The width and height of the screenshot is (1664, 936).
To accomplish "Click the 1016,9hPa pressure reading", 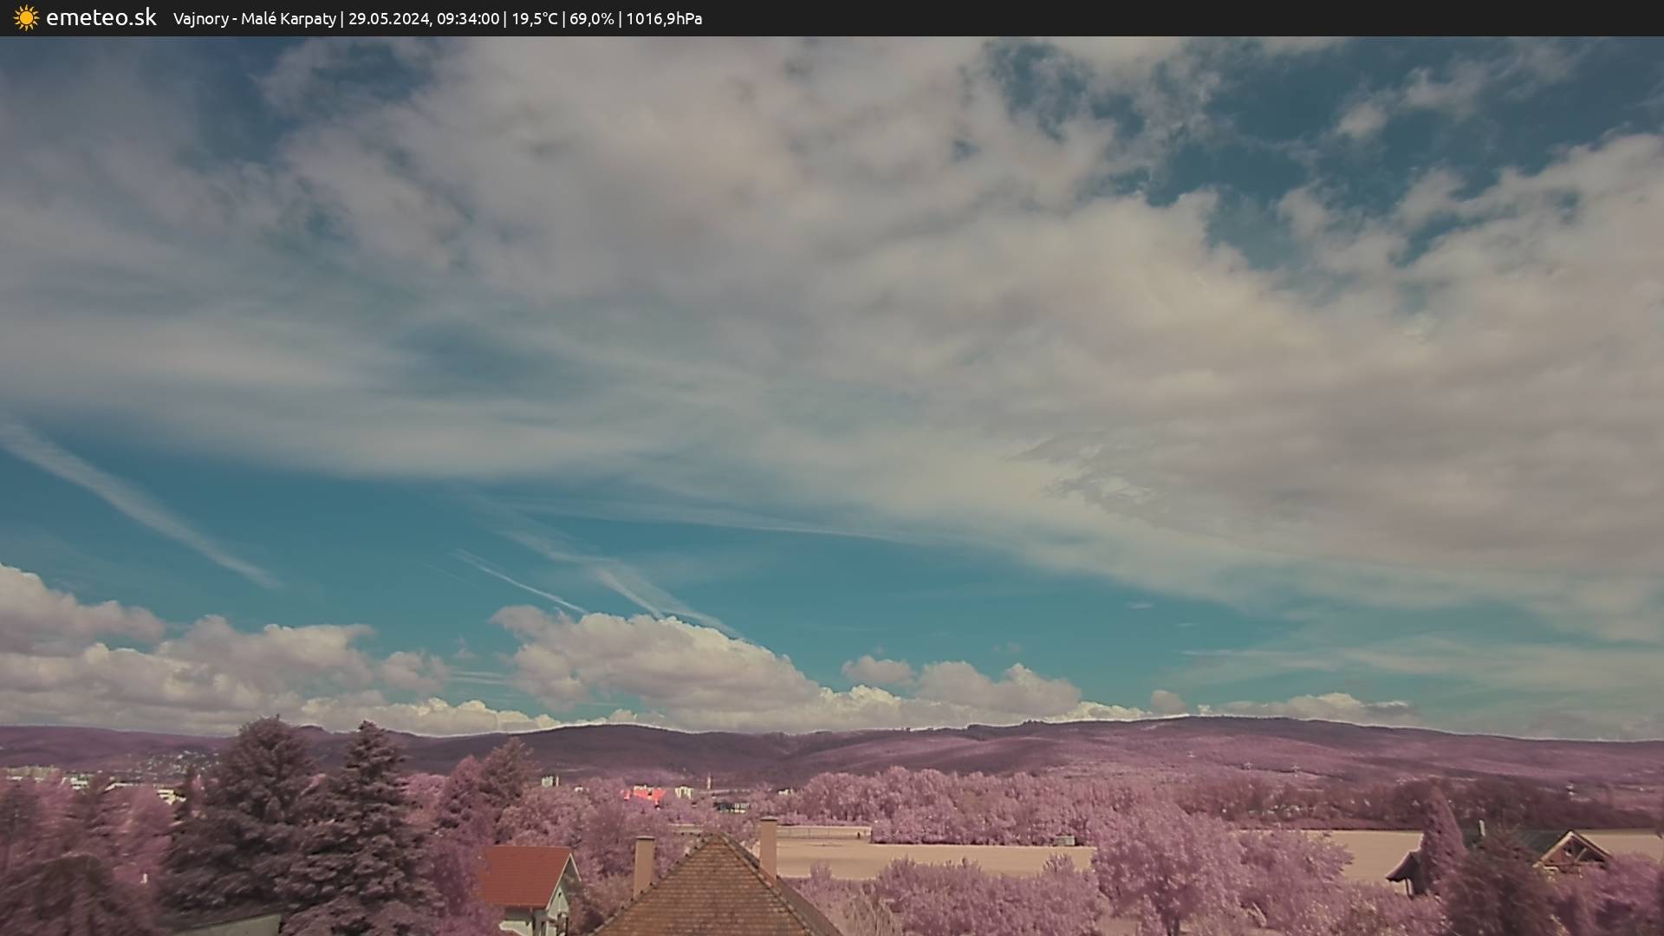I will (664, 18).
